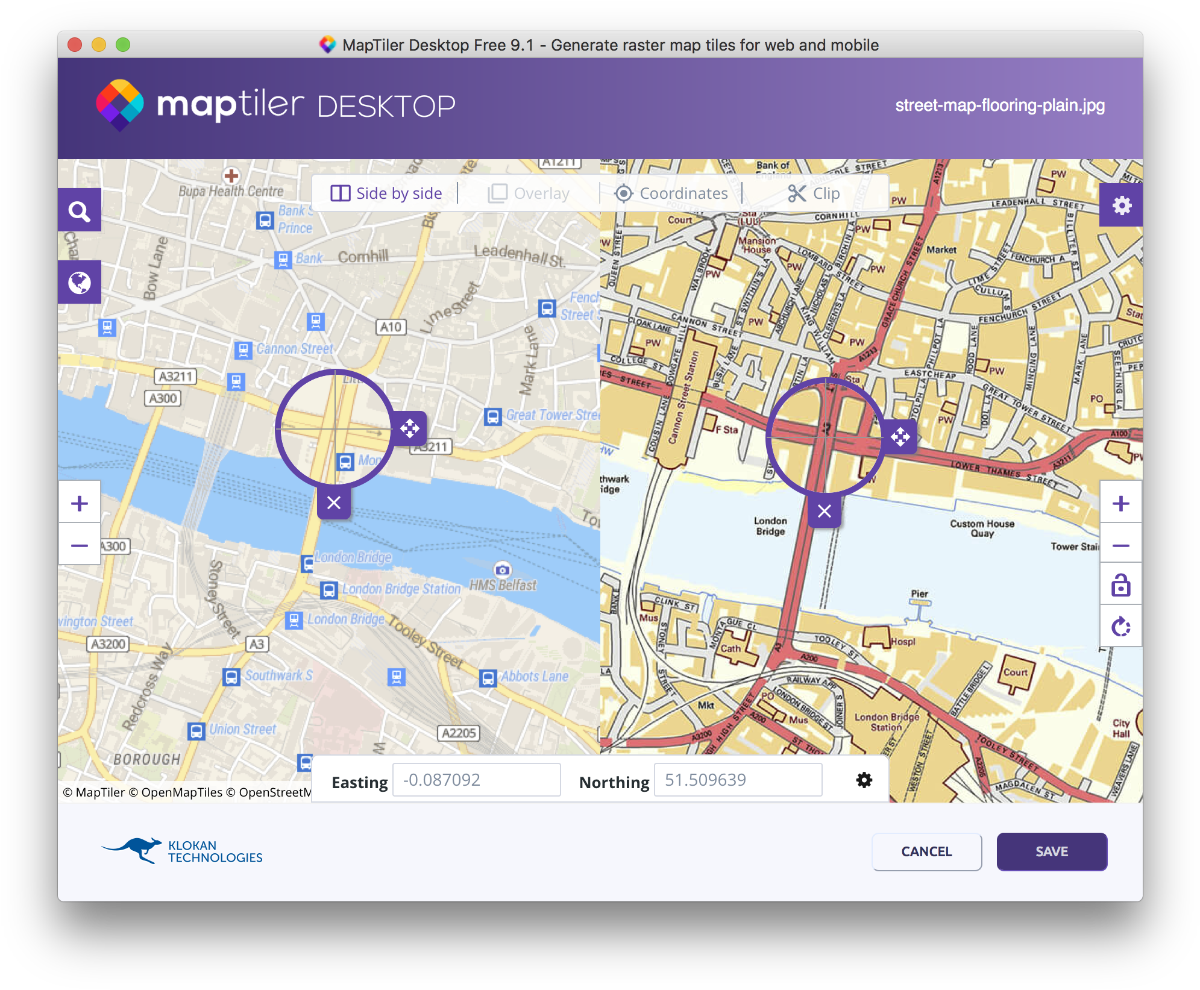Open the location search tool
The width and height of the screenshot is (1200, 990).
[x=80, y=211]
